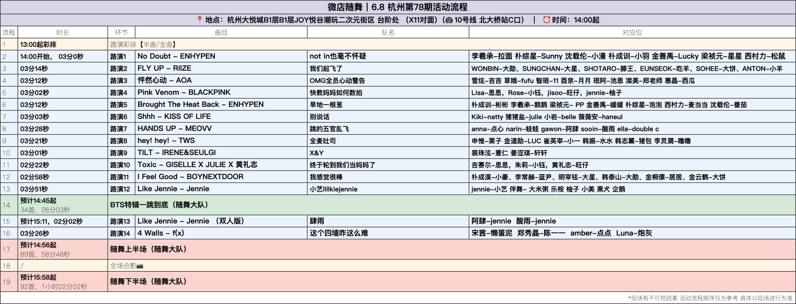
Task: Select team name X&Y
Action: coord(388,153)
